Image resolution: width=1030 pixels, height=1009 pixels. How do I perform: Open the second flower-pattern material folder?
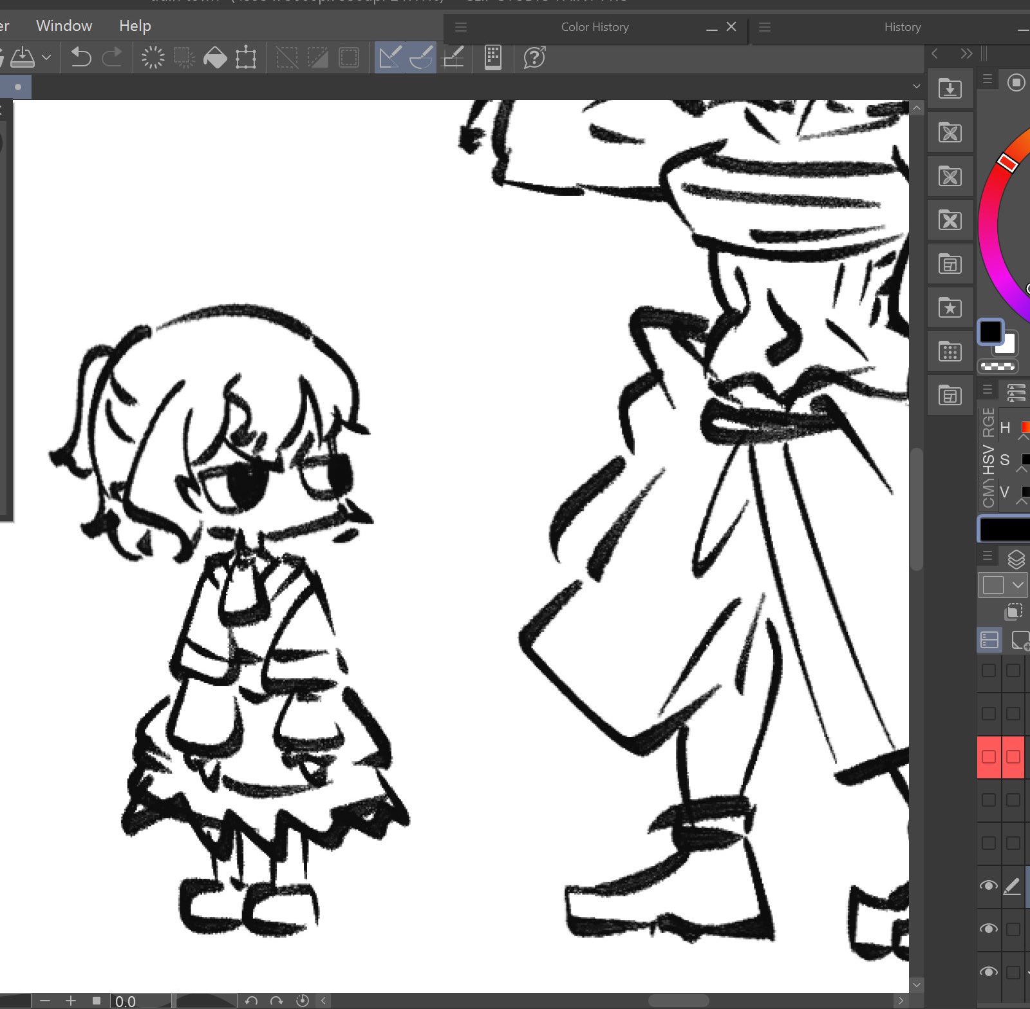point(950,177)
